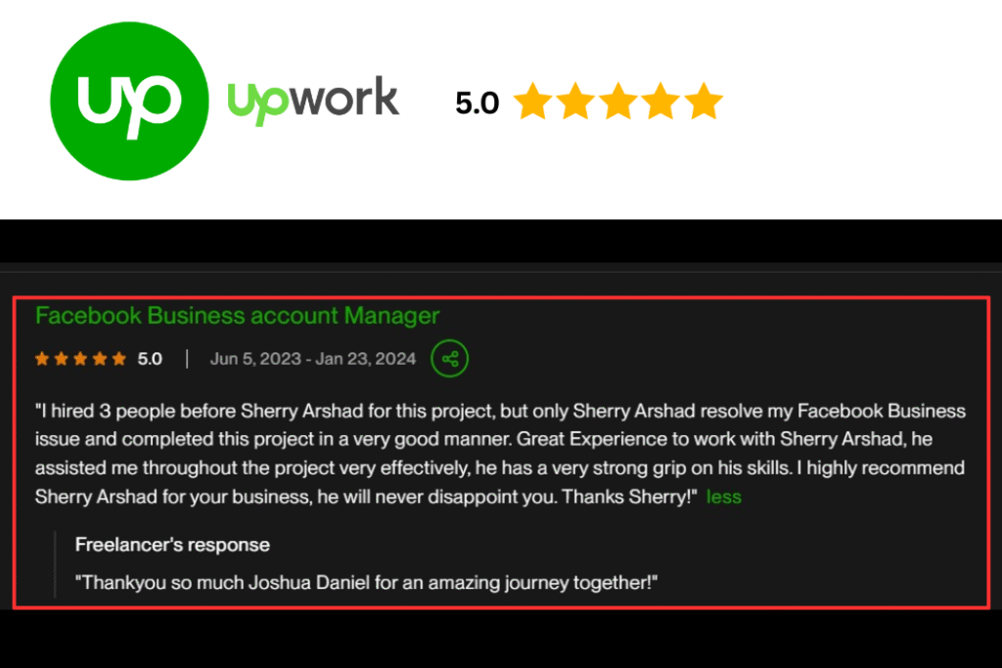Click the small 5.0 review score

click(x=150, y=359)
